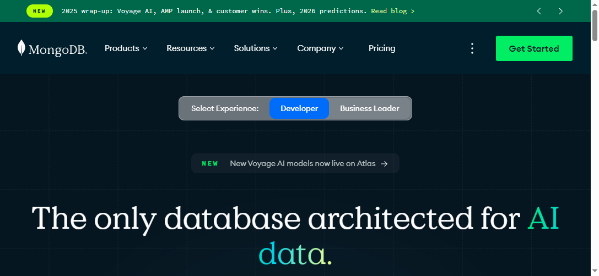599x276 pixels.
Task: Click the page vertical scrollbar thumb
Action: pos(595,25)
